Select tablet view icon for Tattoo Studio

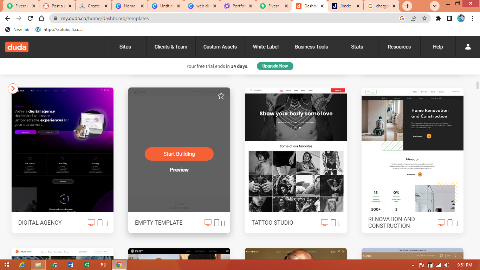tap(333, 223)
